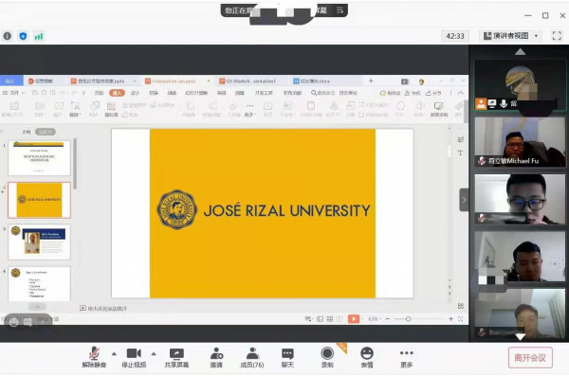Select slide 4 thumbnail in WPS
The height and width of the screenshot is (376, 569).
[39, 283]
